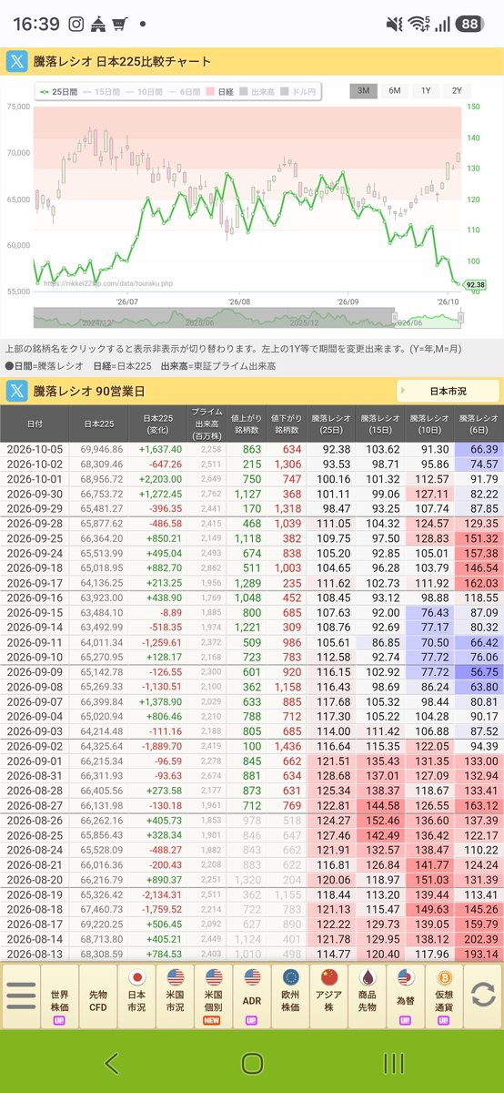
Task: Select the 2Y chart period
Action: [457, 91]
